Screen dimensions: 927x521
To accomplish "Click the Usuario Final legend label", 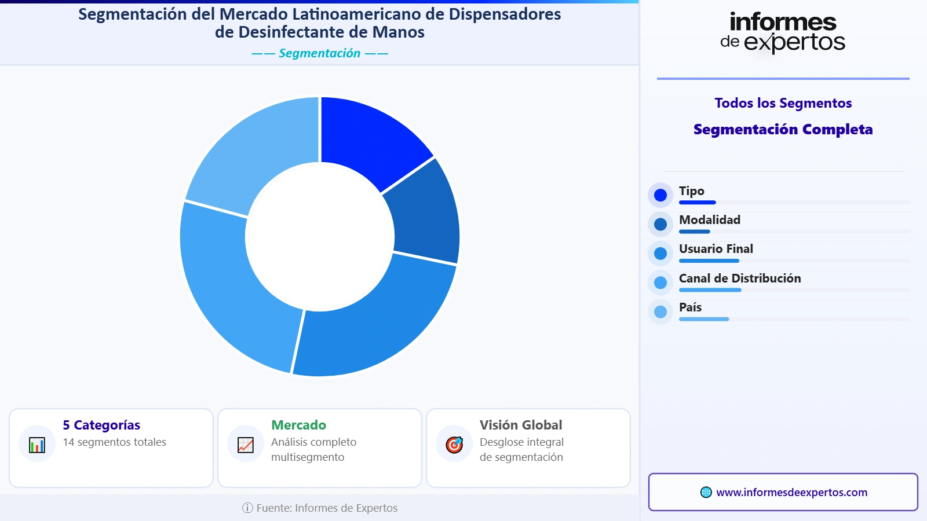I will 716,249.
